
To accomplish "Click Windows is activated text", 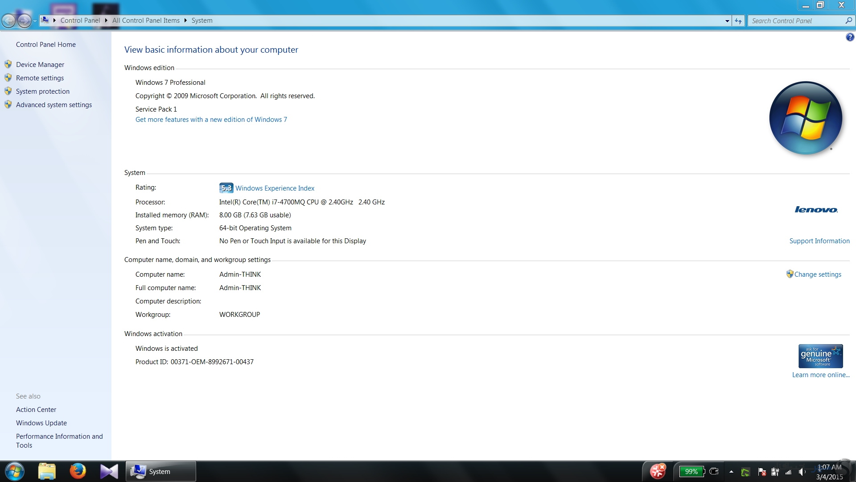I will coord(166,349).
